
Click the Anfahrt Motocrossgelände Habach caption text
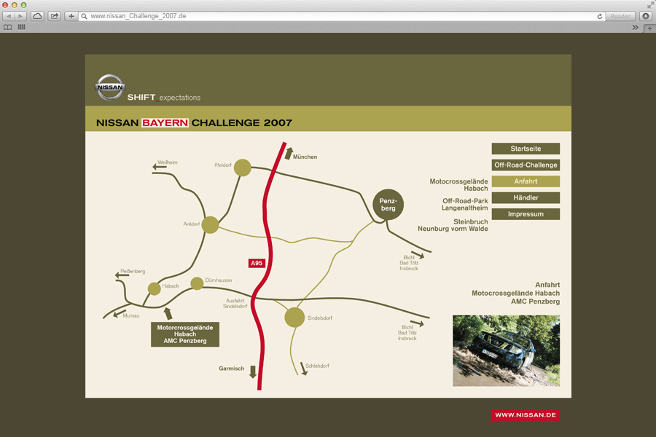click(515, 293)
